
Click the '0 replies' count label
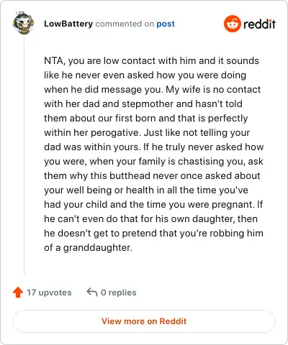pyautogui.click(x=119, y=293)
